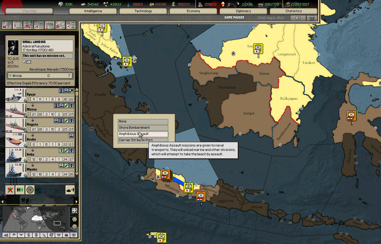Zoom out the map with minus button
381x244 pixels.
click(74, 227)
